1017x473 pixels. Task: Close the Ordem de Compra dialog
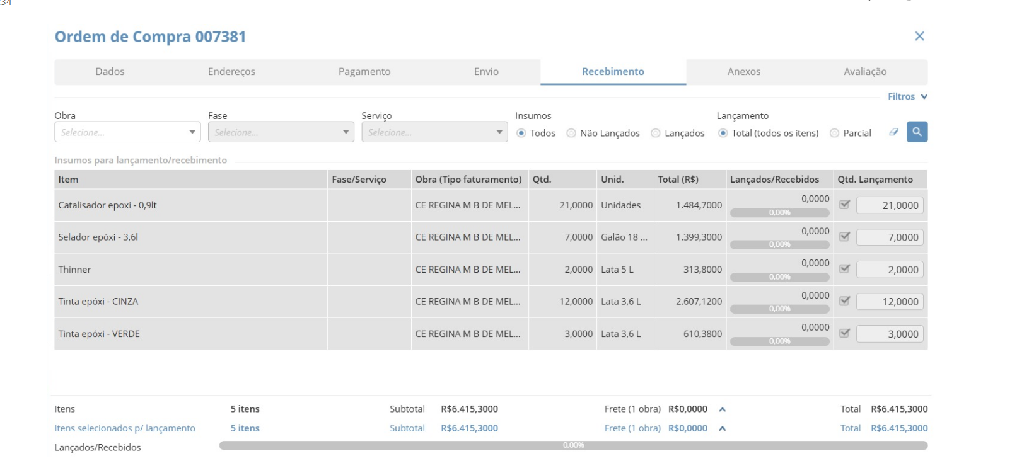pos(919,37)
